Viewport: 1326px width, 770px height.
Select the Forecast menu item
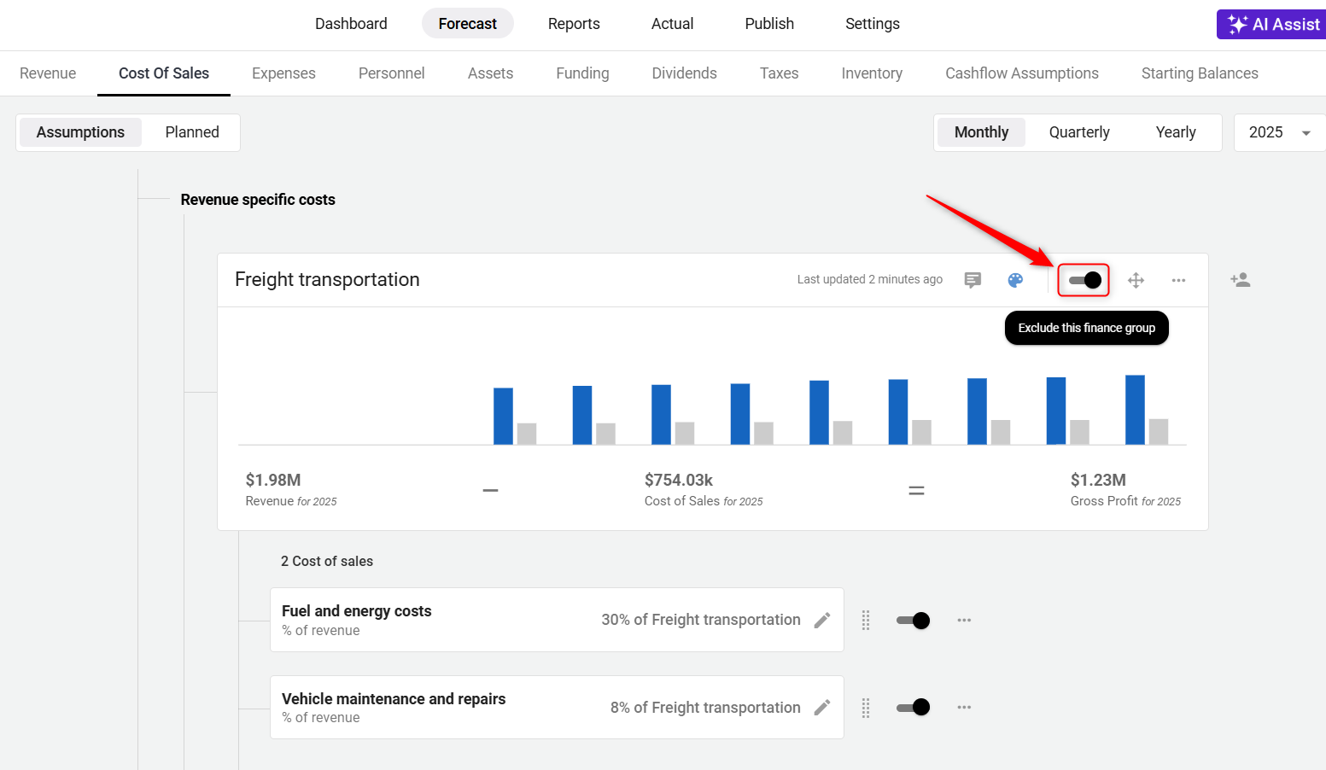[x=467, y=24]
